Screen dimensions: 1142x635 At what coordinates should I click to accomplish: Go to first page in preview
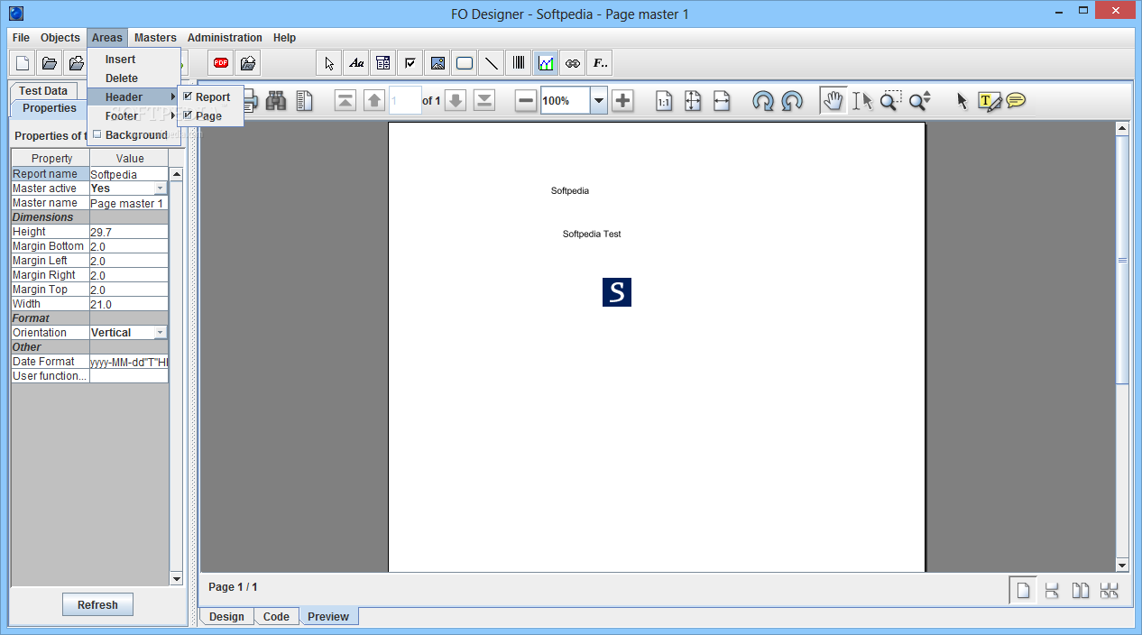click(x=345, y=101)
